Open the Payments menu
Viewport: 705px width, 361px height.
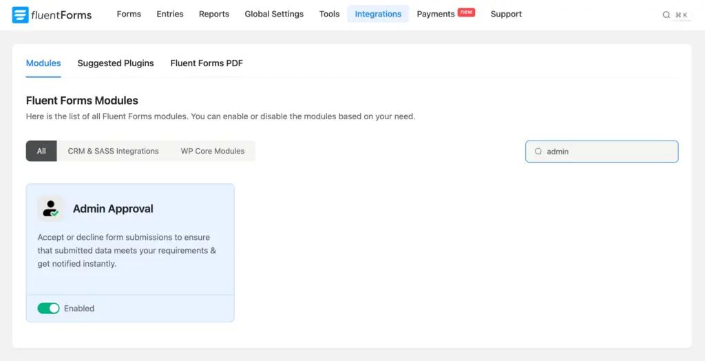pyautogui.click(x=436, y=14)
